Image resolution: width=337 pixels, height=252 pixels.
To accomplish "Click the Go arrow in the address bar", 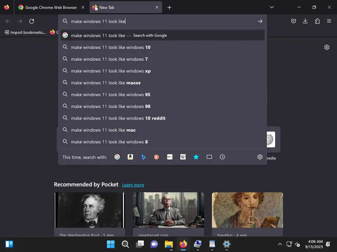I will [260, 21].
